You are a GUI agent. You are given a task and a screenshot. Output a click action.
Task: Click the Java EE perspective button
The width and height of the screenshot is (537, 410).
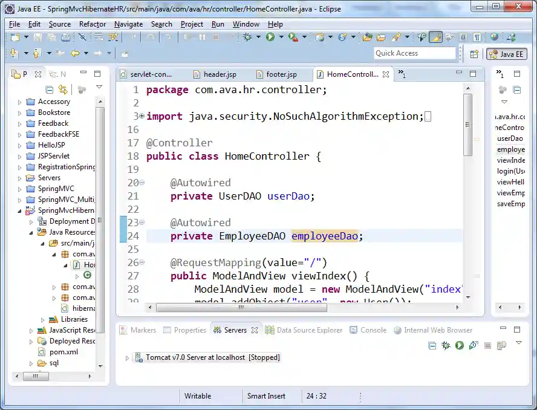coord(507,54)
